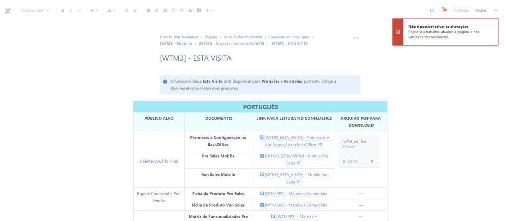Click the PORTUGUÊS table header cell
This screenshot has height=221, width=505.
tap(260, 107)
